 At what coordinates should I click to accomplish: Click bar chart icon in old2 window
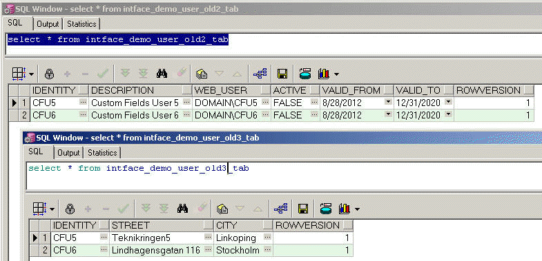(x=324, y=74)
